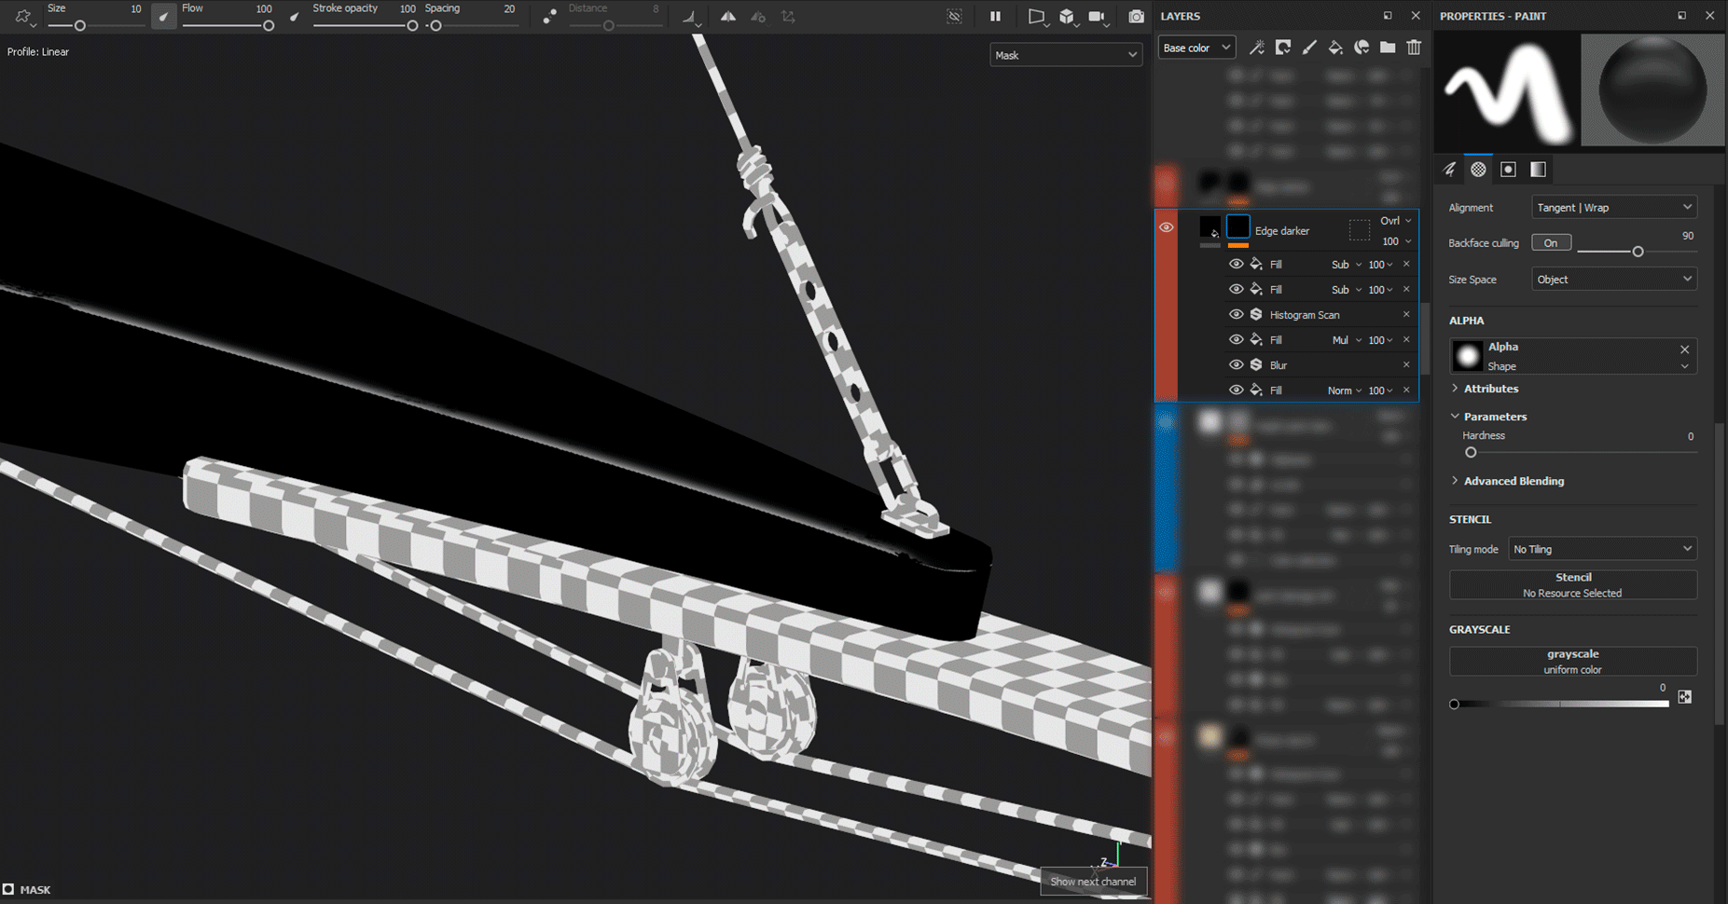1728x904 pixels.
Task: Add effect using magic wand icon
Action: tap(1257, 48)
